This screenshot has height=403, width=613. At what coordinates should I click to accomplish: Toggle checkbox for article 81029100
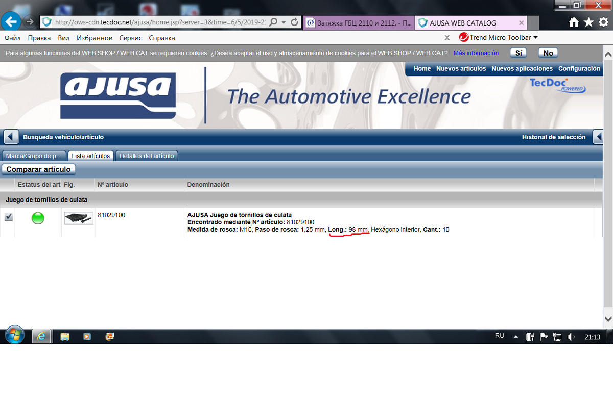coord(8,217)
